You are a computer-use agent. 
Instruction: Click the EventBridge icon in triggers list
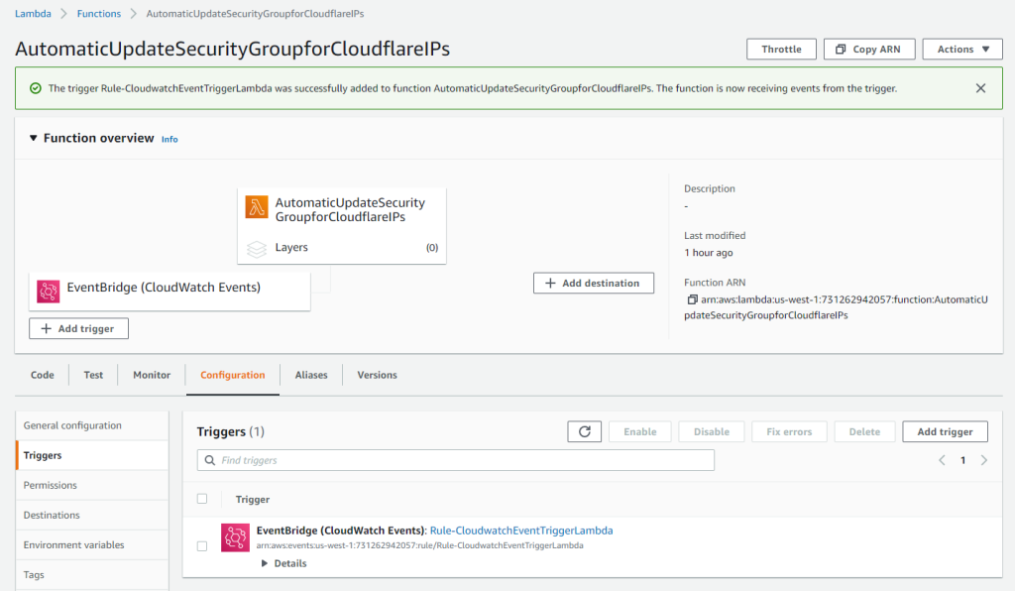234,536
